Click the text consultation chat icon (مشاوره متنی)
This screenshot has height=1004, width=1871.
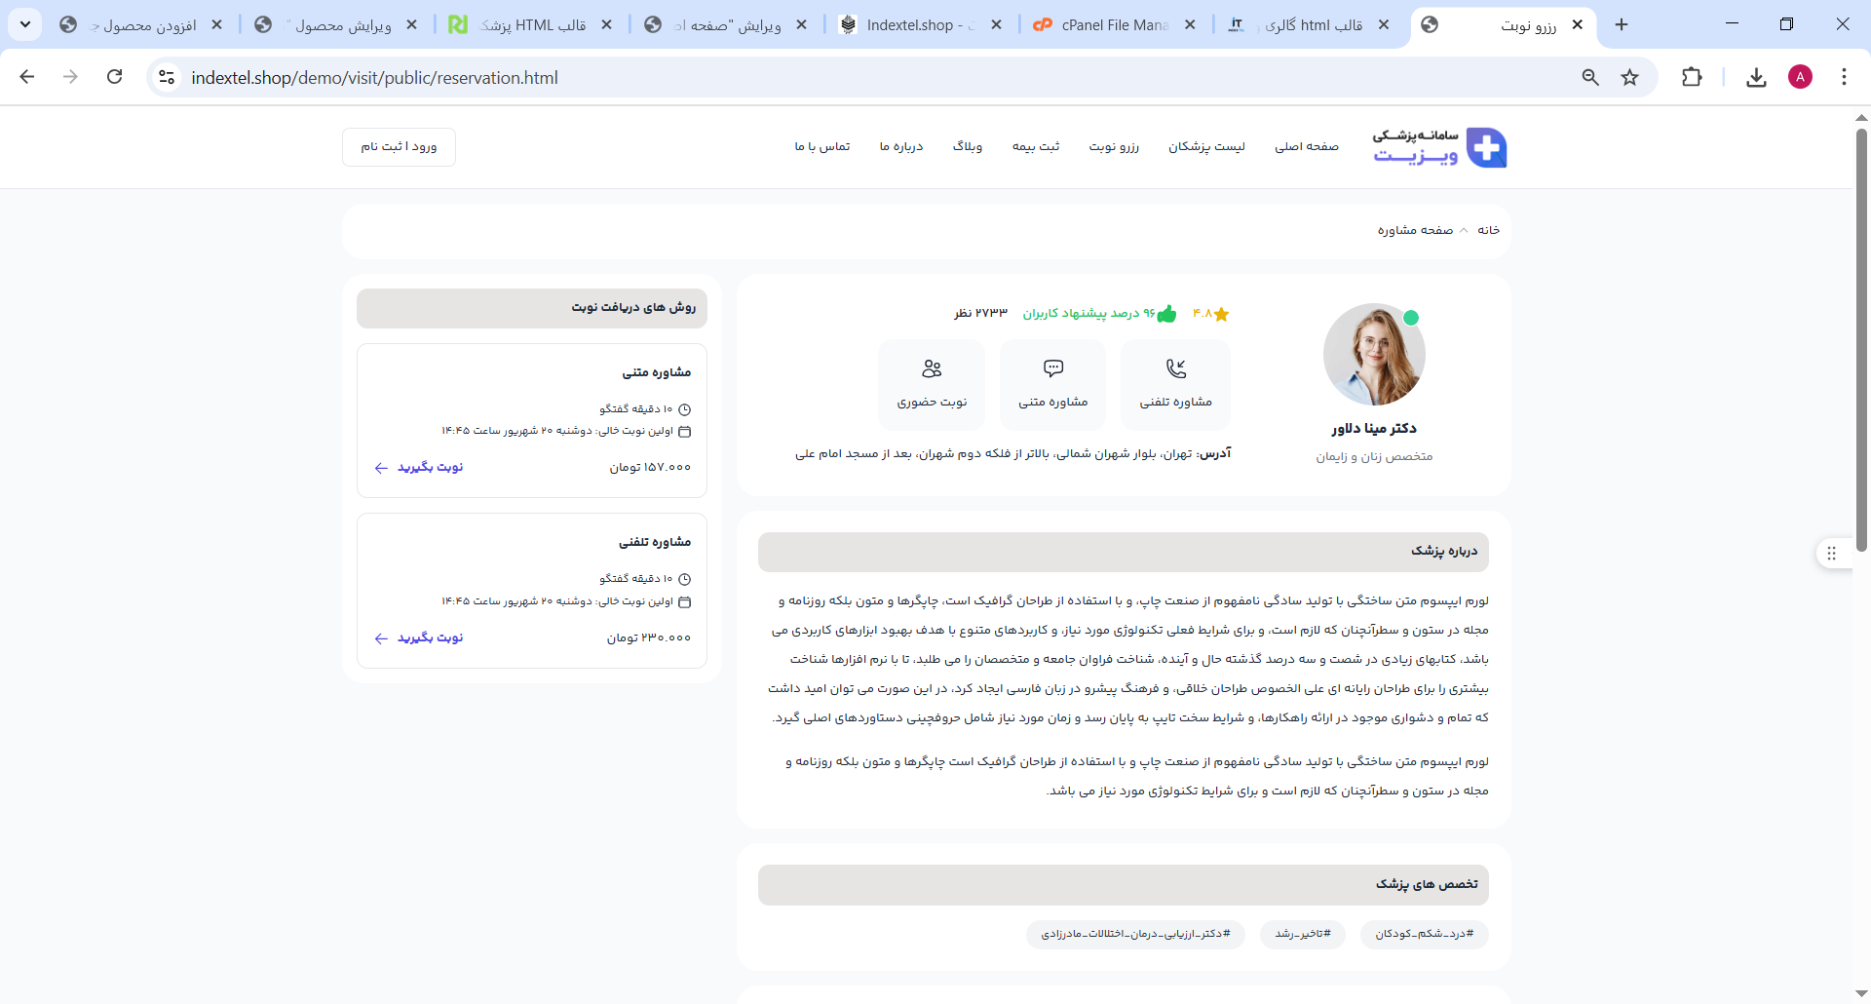pyautogui.click(x=1052, y=369)
